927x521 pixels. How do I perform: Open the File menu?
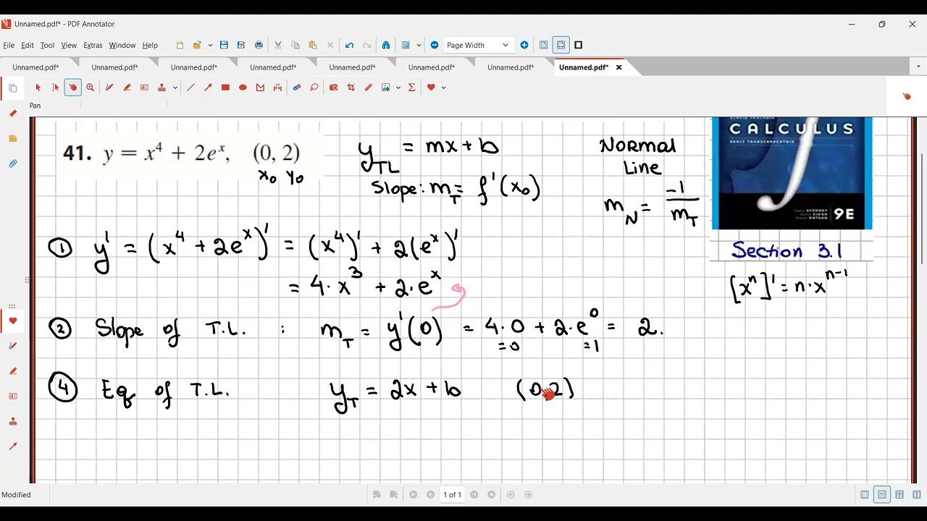coord(9,45)
